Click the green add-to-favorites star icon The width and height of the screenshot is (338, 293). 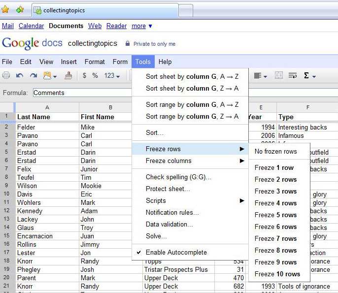point(20,9)
